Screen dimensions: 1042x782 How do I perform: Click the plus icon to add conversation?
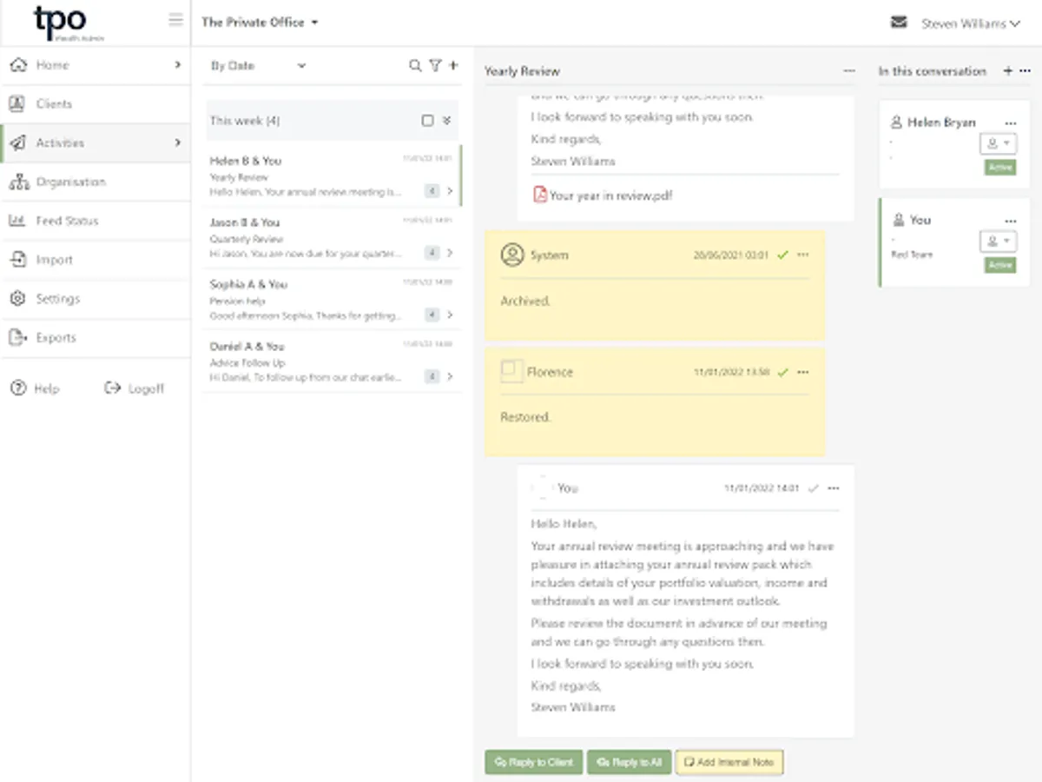coord(453,65)
